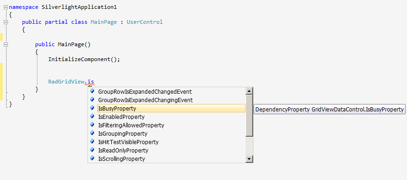407x180 pixels.
Task: Click the icon beside IsEnabledProperty
Action: point(92,117)
